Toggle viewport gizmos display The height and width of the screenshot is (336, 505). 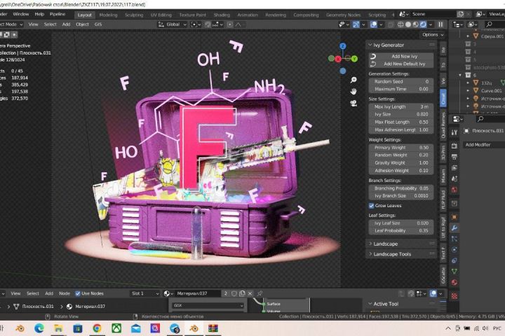356,24
